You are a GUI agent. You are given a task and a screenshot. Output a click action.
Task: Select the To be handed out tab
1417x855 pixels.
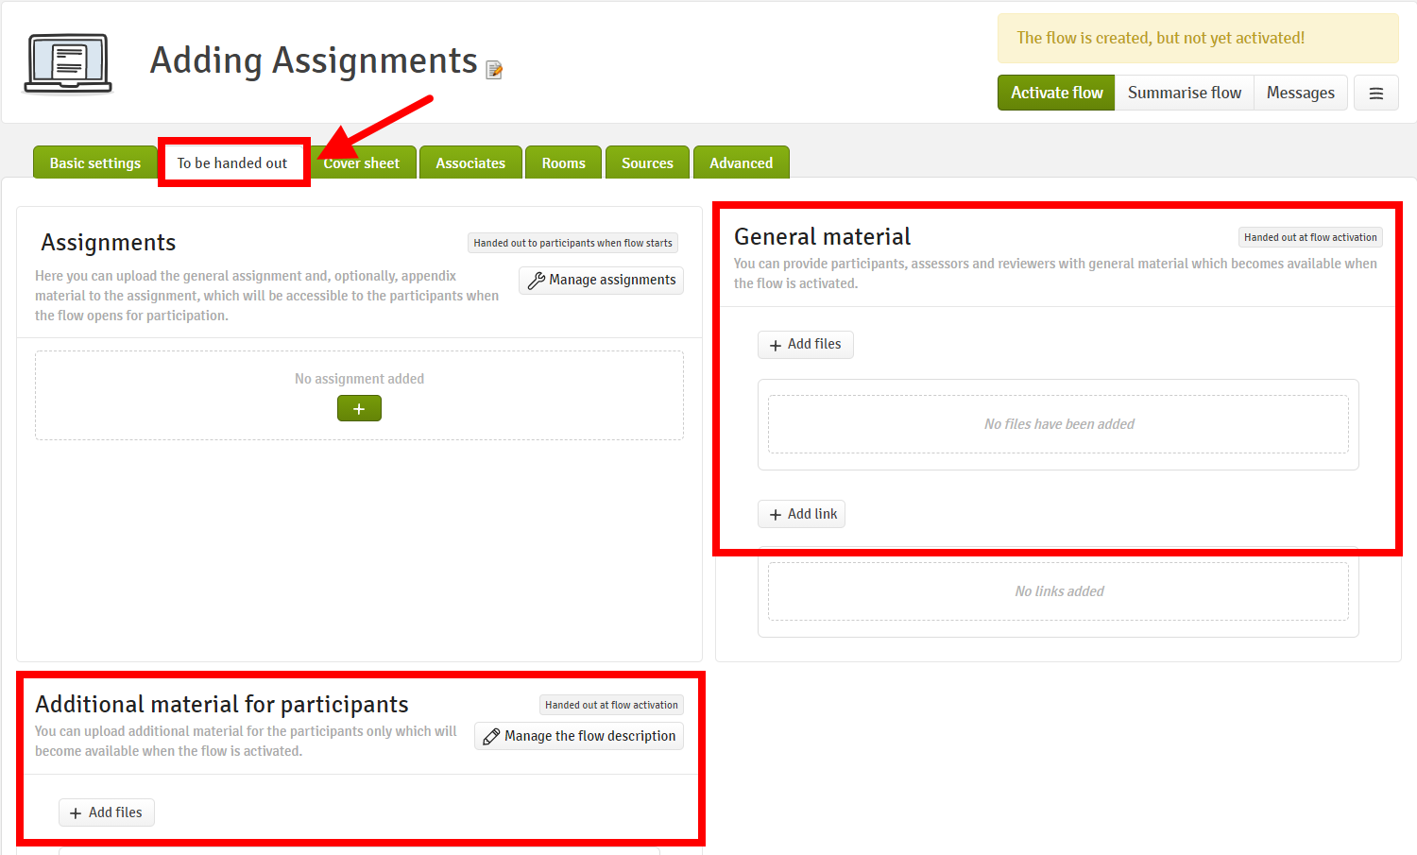(x=232, y=162)
